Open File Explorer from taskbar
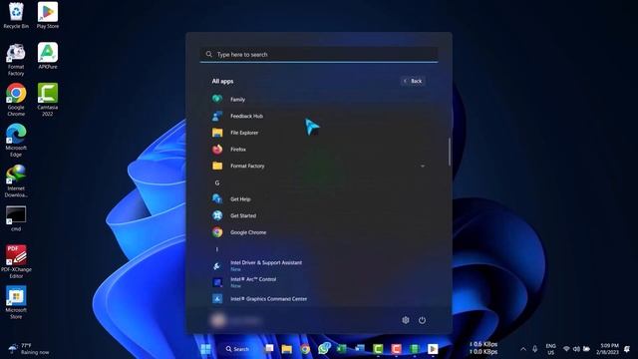The height and width of the screenshot is (359, 638). coord(286,349)
